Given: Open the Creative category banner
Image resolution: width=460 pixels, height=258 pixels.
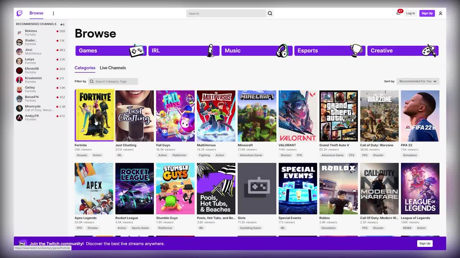Looking at the screenshot, I should point(402,51).
